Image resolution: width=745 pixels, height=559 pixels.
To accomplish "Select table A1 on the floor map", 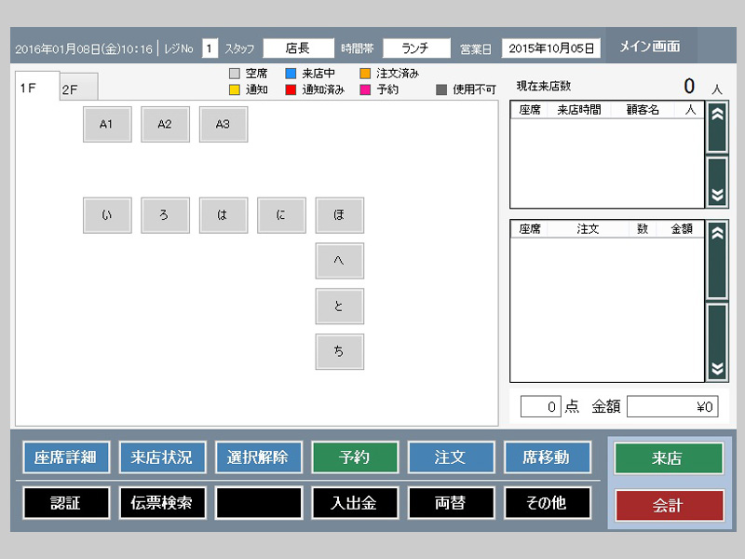I will (x=107, y=124).
